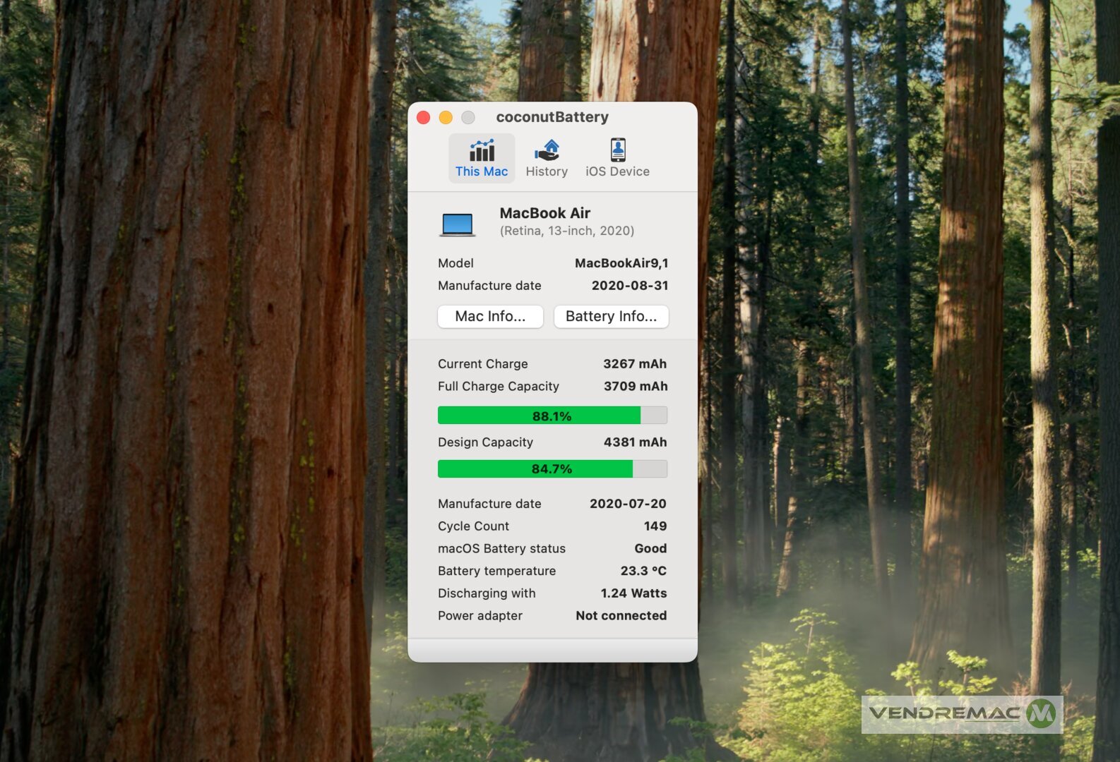Click the macOS Battery status Good value
Screen dimensions: 1120x762
pos(650,549)
